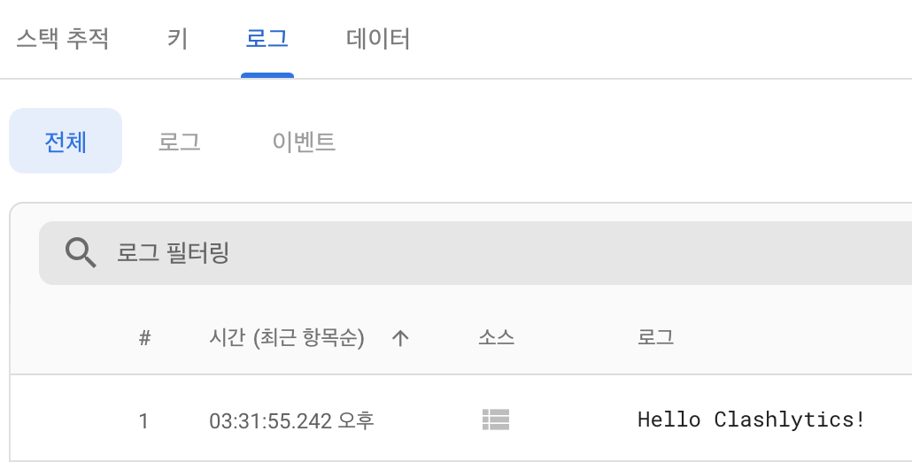Select the 이벤트 filter chip
The width and height of the screenshot is (912, 462).
(x=304, y=142)
